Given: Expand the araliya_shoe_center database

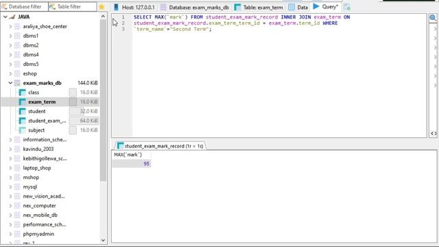Looking at the screenshot, I should pyautogui.click(x=10, y=26).
